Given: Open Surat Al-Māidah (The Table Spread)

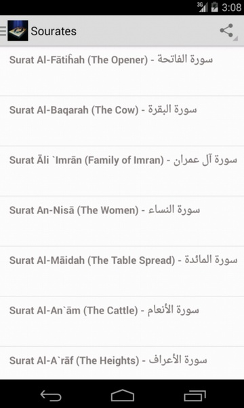Looking at the screenshot, I should [122, 271].
